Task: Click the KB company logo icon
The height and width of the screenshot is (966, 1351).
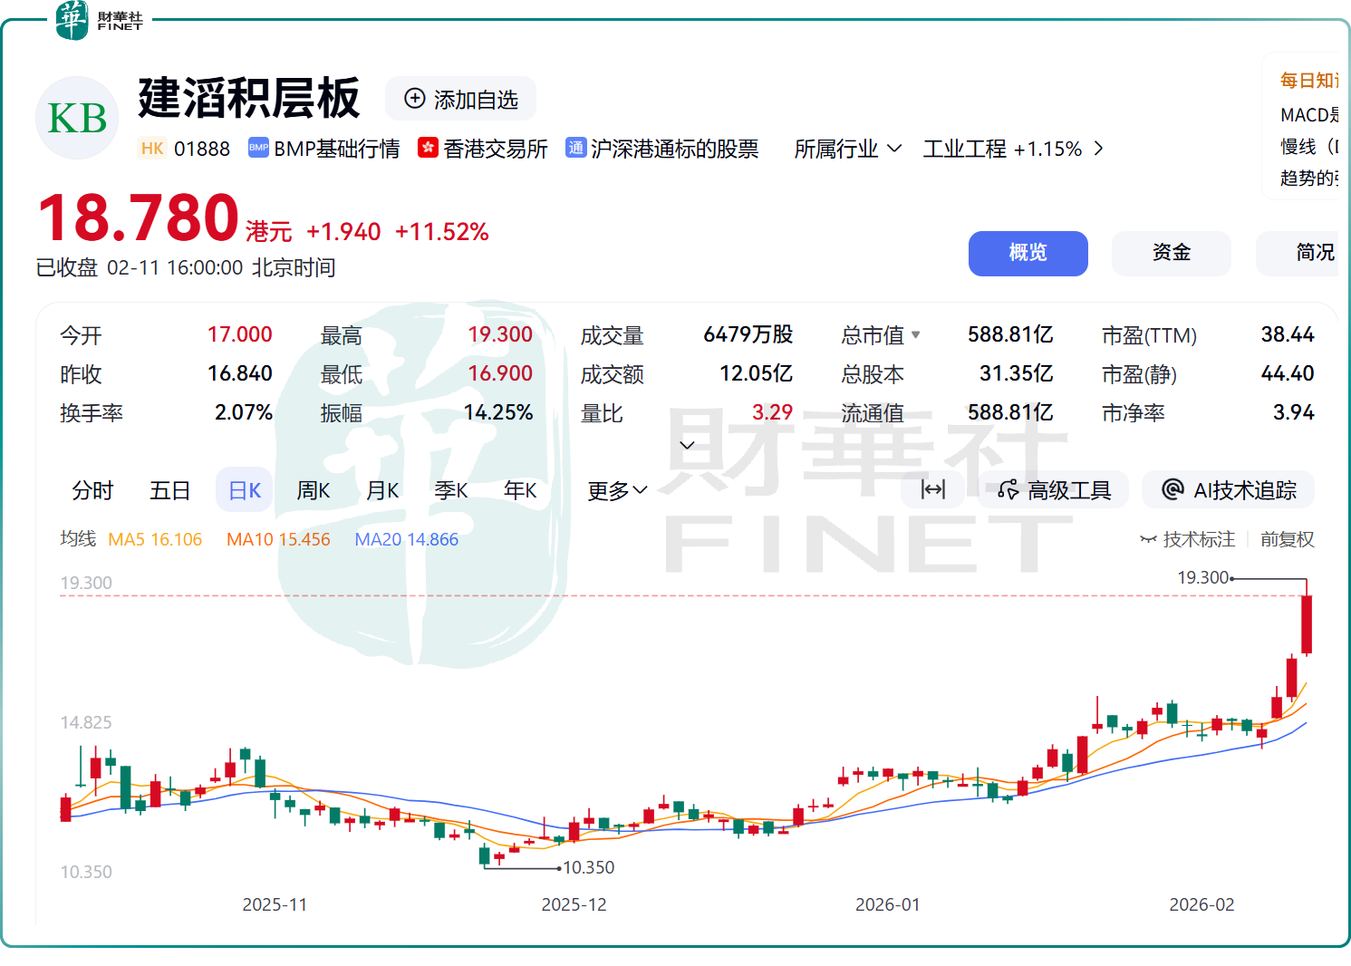Action: (x=77, y=118)
